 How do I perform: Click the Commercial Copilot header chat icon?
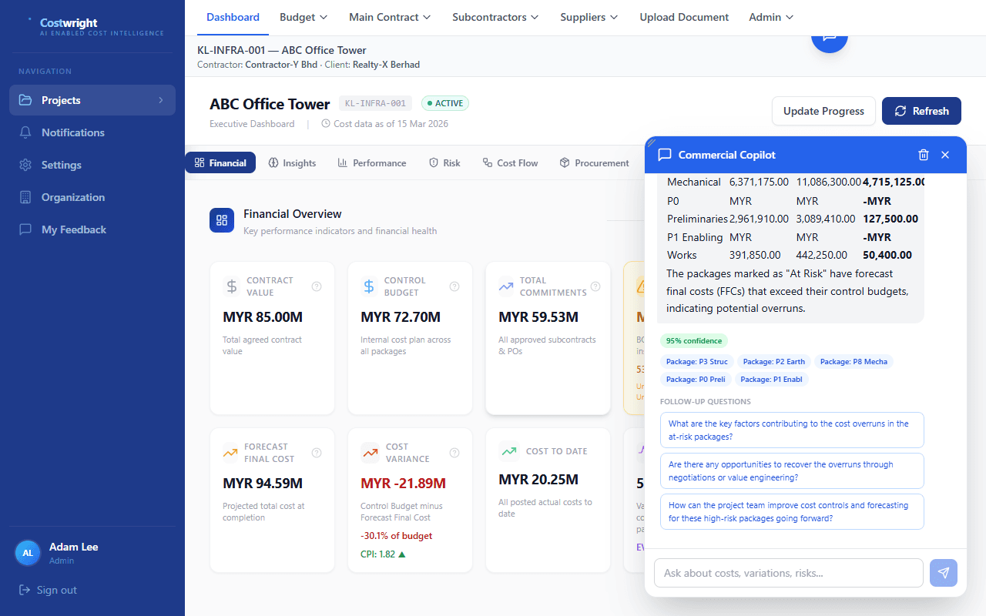665,155
